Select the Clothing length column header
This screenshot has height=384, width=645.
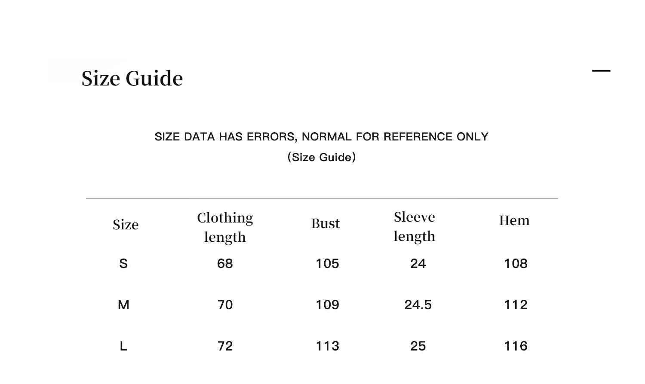(225, 227)
